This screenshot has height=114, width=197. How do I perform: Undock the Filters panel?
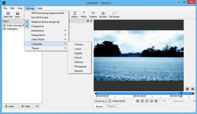[x=88, y=21]
